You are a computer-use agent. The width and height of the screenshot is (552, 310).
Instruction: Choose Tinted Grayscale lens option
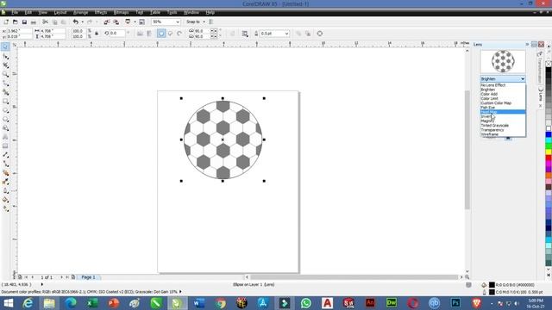(503, 126)
